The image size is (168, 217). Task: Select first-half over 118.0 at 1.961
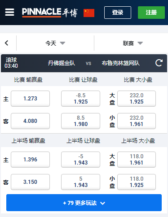click(137, 160)
